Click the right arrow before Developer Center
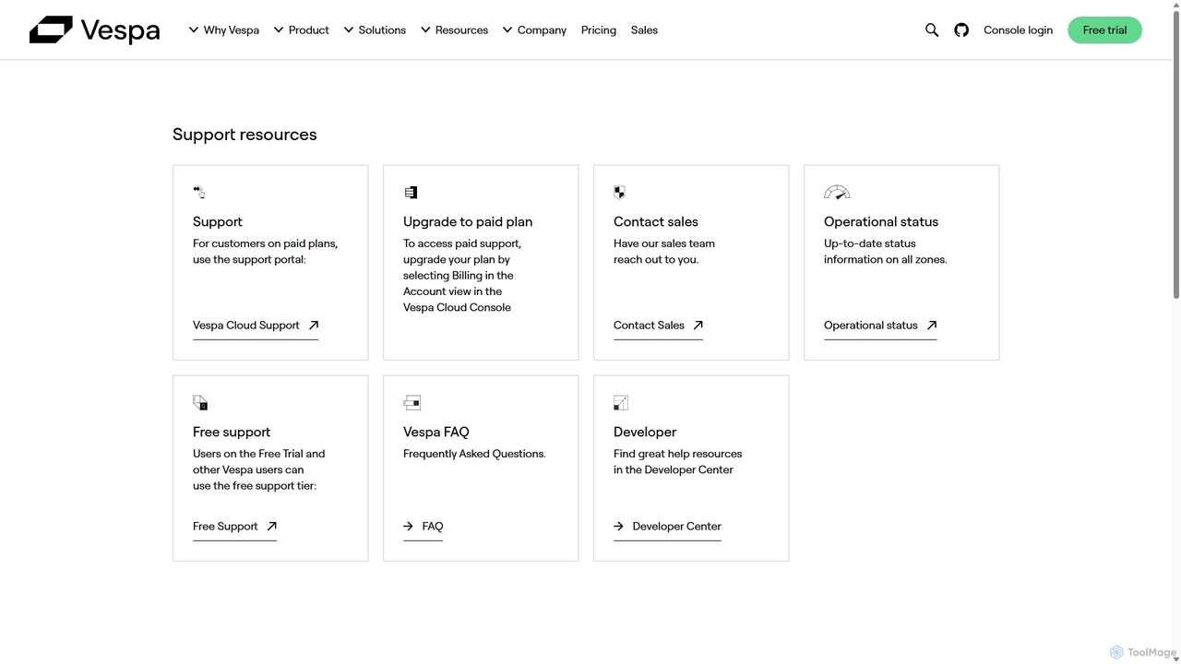 click(619, 526)
